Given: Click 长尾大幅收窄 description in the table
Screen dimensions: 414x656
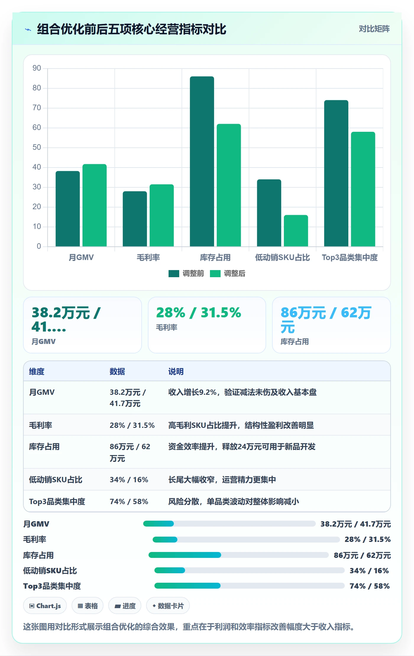Looking at the screenshot, I should click(x=222, y=480).
